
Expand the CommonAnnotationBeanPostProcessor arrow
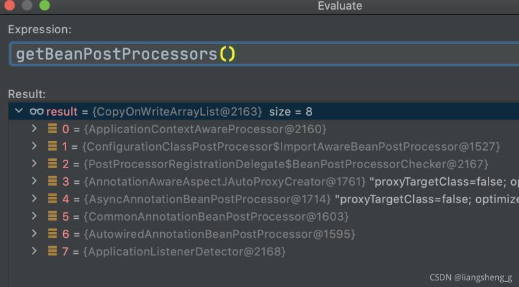tap(34, 216)
